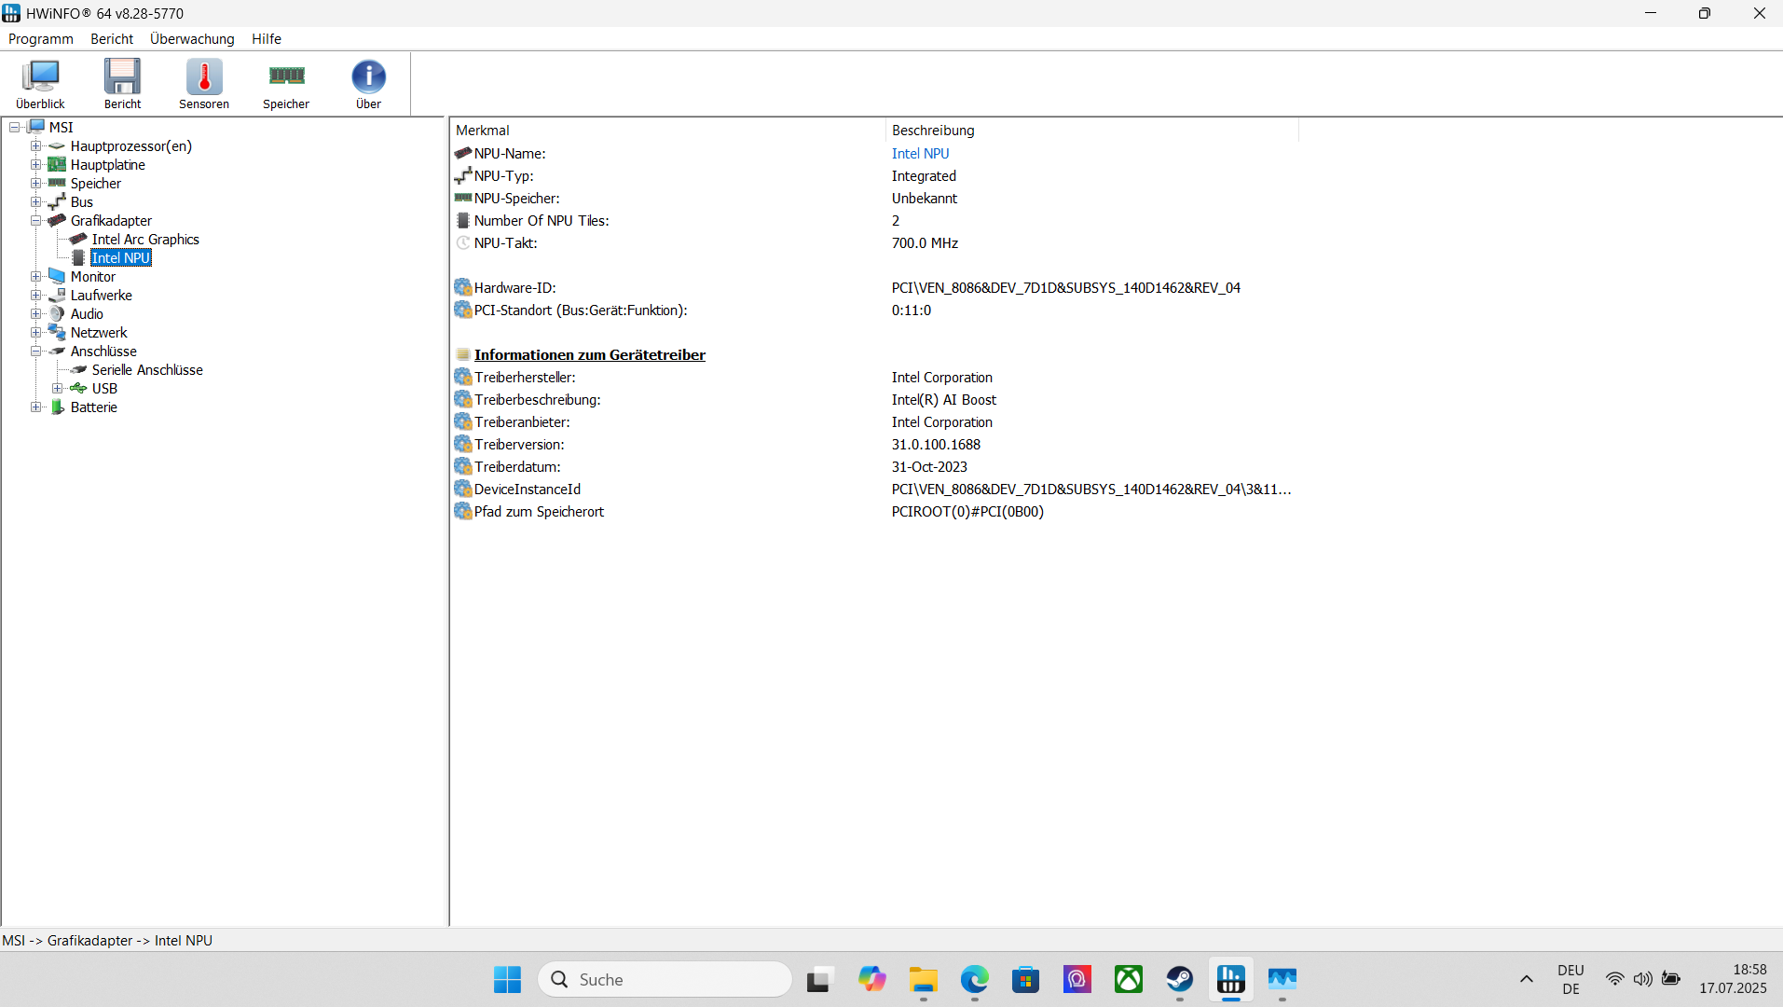Expand the Hauptprozessor(en) node

35,146
